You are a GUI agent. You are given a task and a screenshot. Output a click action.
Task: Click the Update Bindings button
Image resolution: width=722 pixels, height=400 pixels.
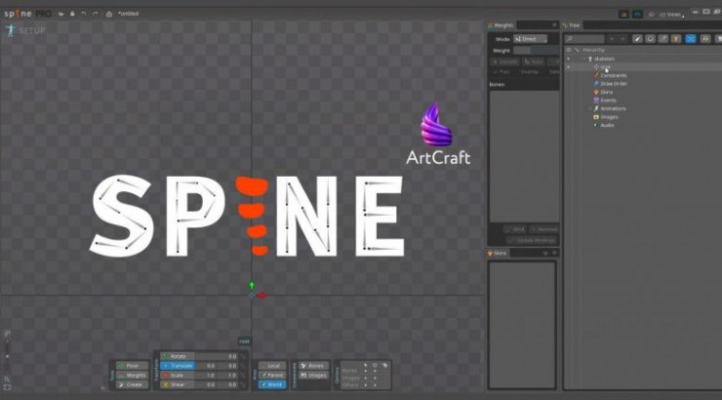(x=533, y=240)
